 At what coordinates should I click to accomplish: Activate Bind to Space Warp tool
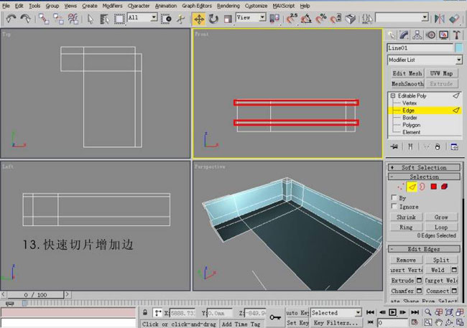(73, 19)
